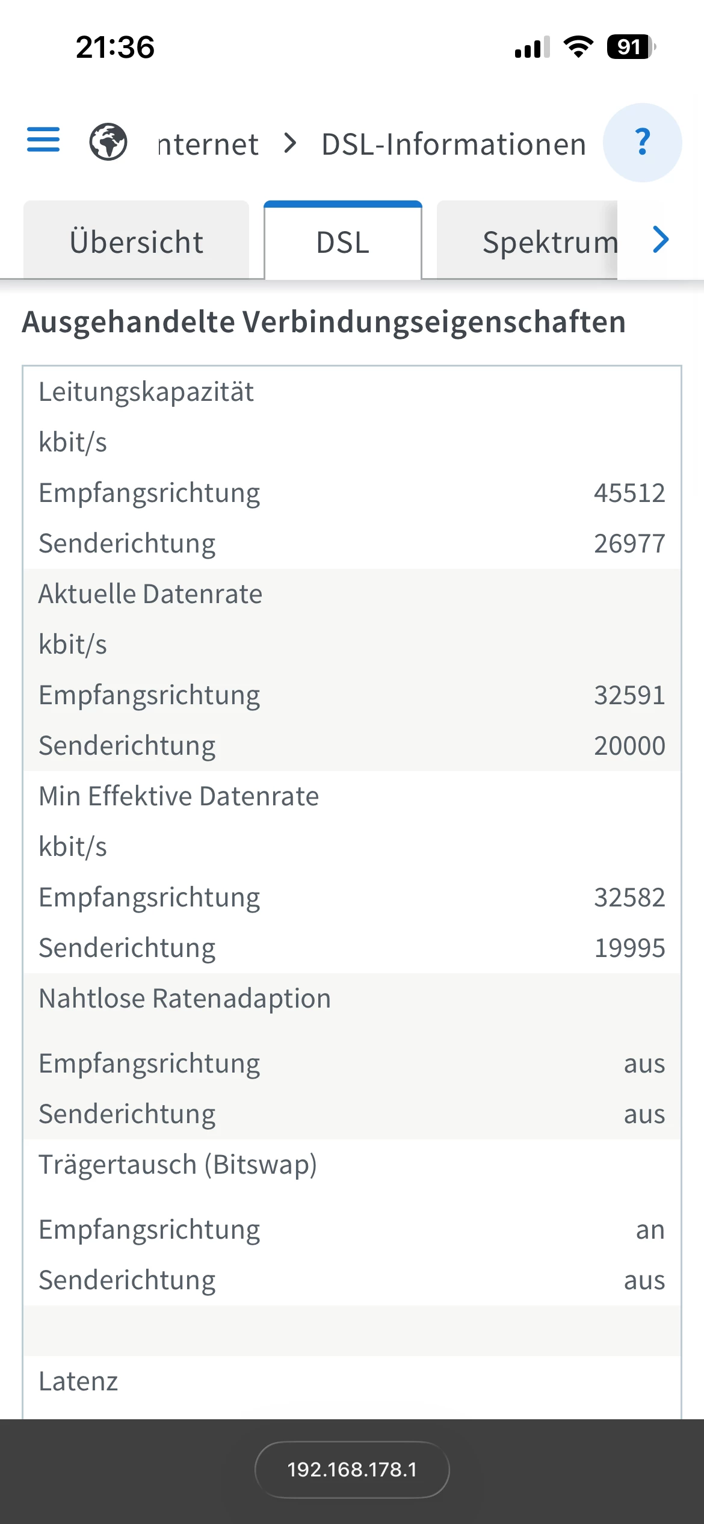Click the breadcrumb chevron after Internet
The image size is (704, 1524).
click(291, 143)
